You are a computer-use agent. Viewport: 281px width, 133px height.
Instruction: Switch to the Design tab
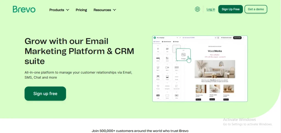coord(176,41)
